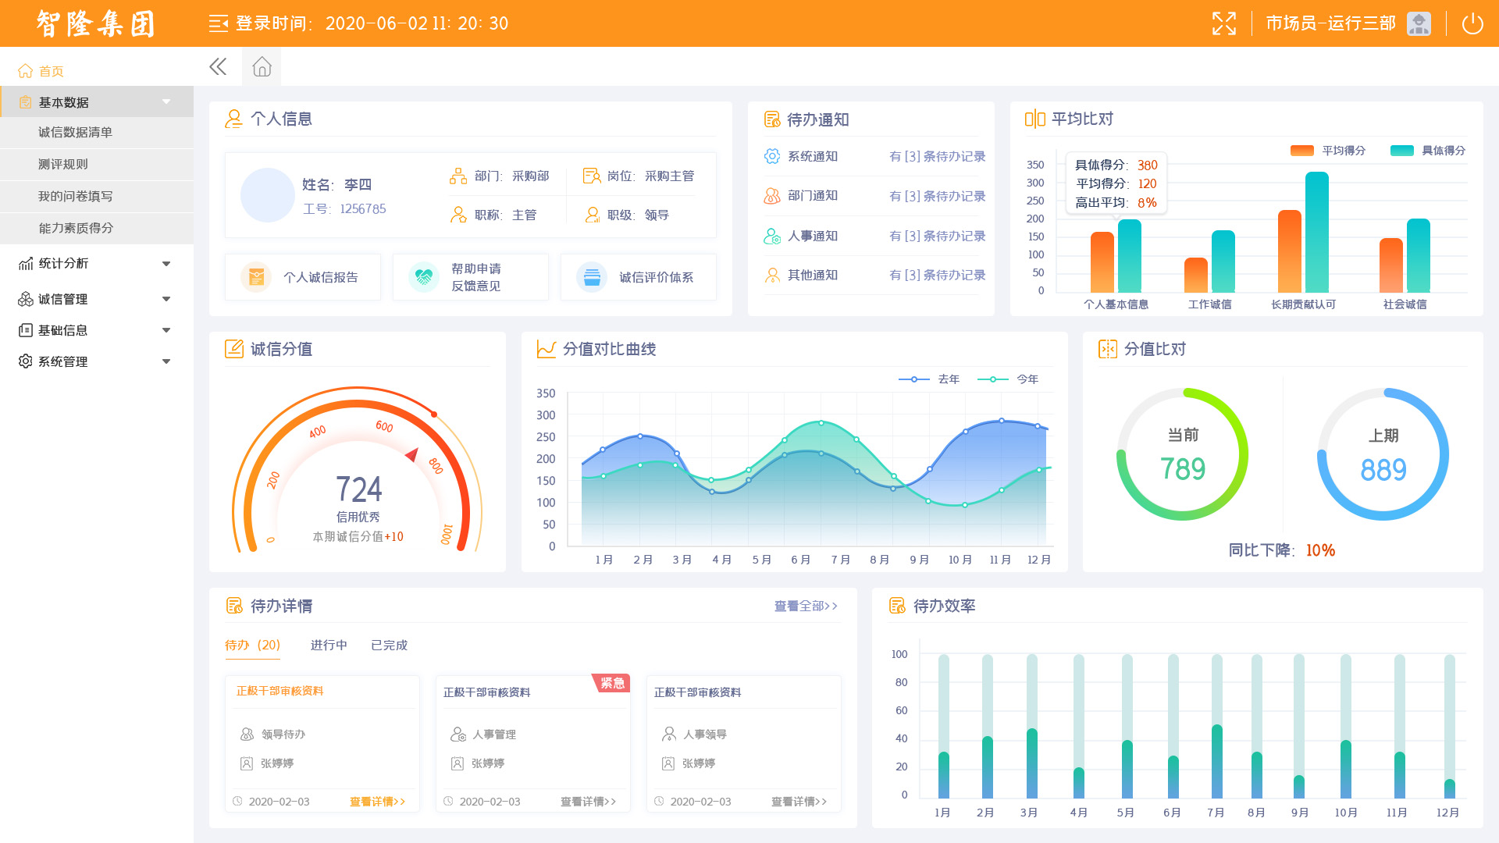1499x843 pixels.
Task: Click the fullscreen expand icon in header
Action: click(1223, 23)
